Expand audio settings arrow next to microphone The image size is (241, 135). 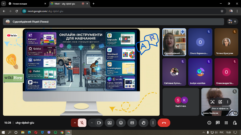[75, 123]
